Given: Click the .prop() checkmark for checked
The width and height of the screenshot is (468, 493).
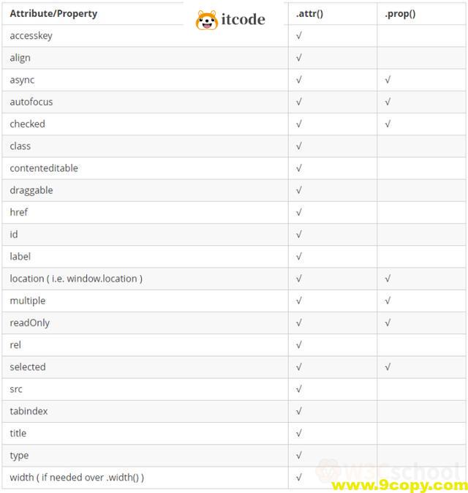Looking at the screenshot, I should click(388, 124).
